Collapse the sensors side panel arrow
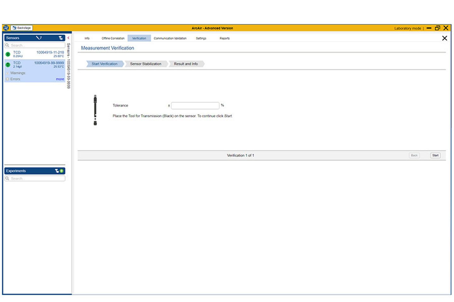Screen dimensions: 454x302 click(x=68, y=38)
